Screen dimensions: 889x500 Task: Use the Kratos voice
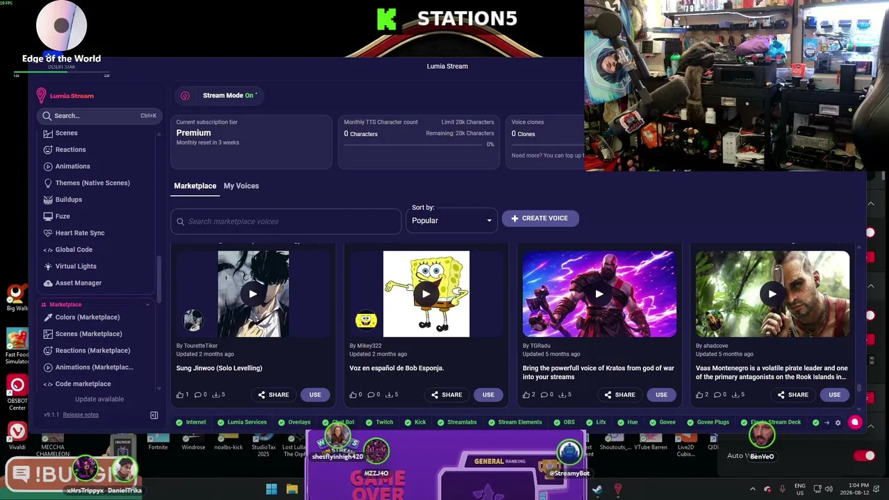(661, 394)
